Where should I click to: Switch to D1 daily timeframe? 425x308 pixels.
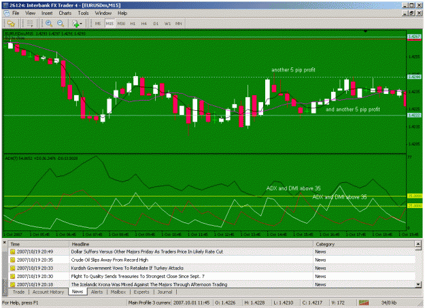coord(156,24)
